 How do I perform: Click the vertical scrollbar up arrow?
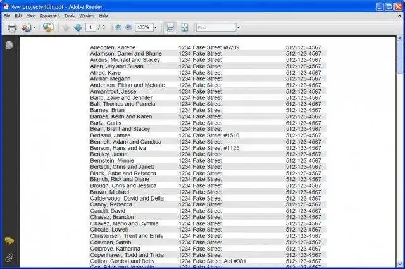click(400, 39)
